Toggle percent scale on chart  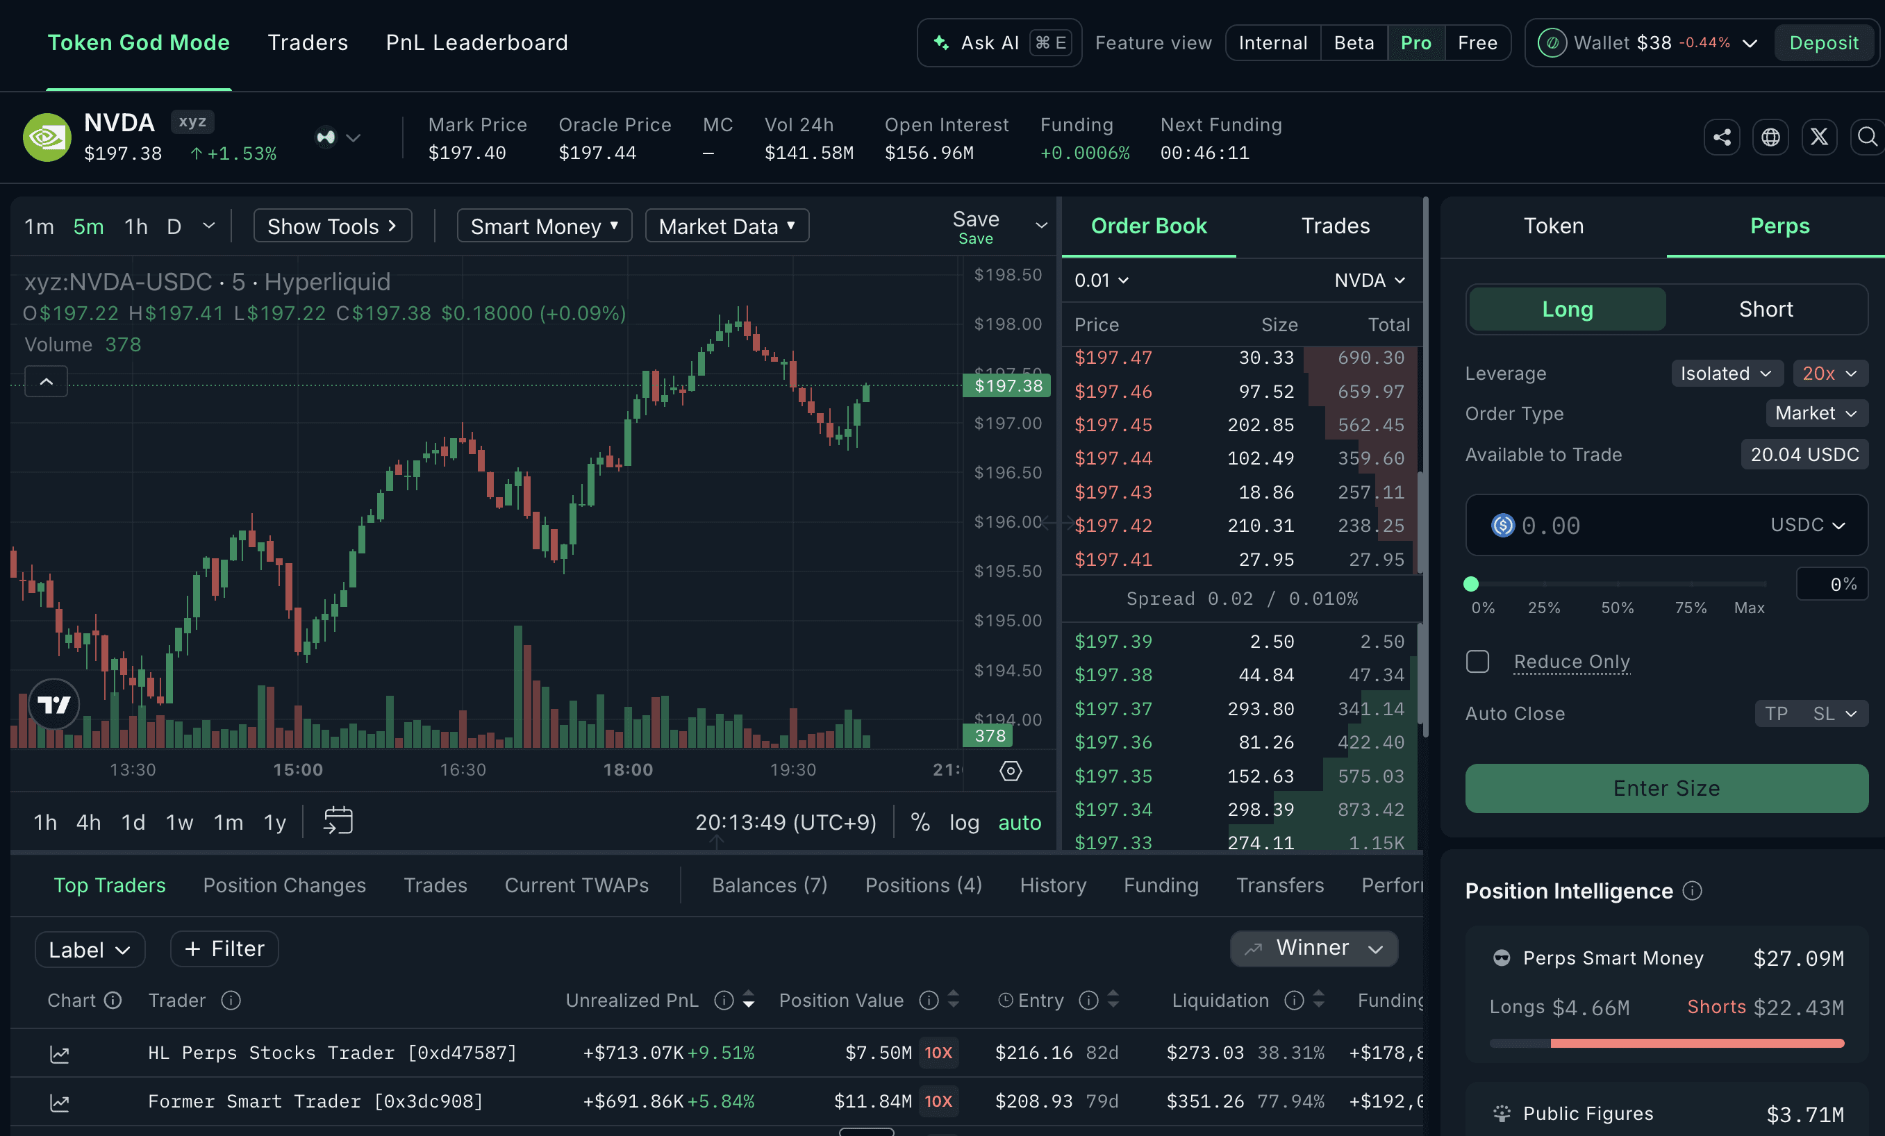[920, 822]
